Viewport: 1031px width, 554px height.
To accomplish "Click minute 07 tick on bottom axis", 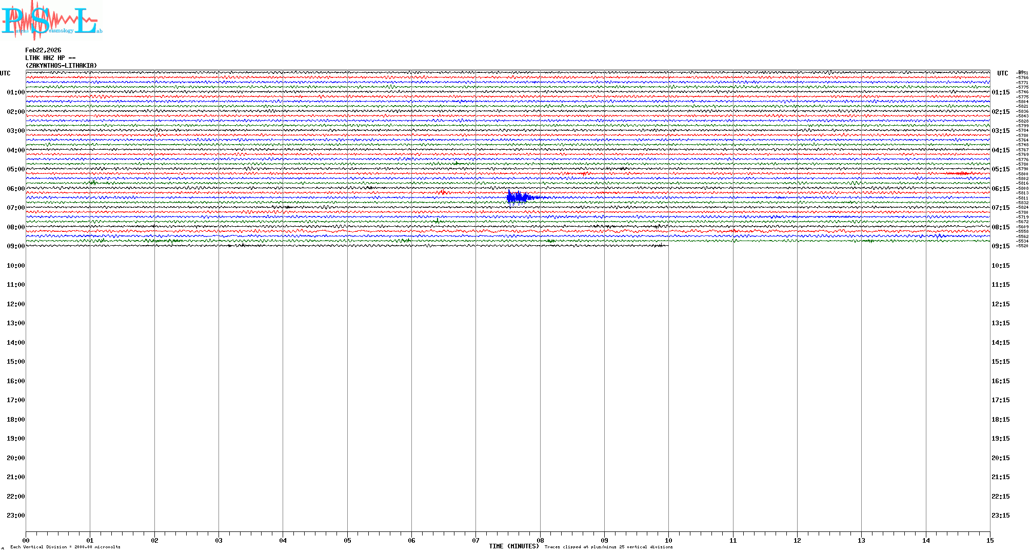I will tap(475, 540).
